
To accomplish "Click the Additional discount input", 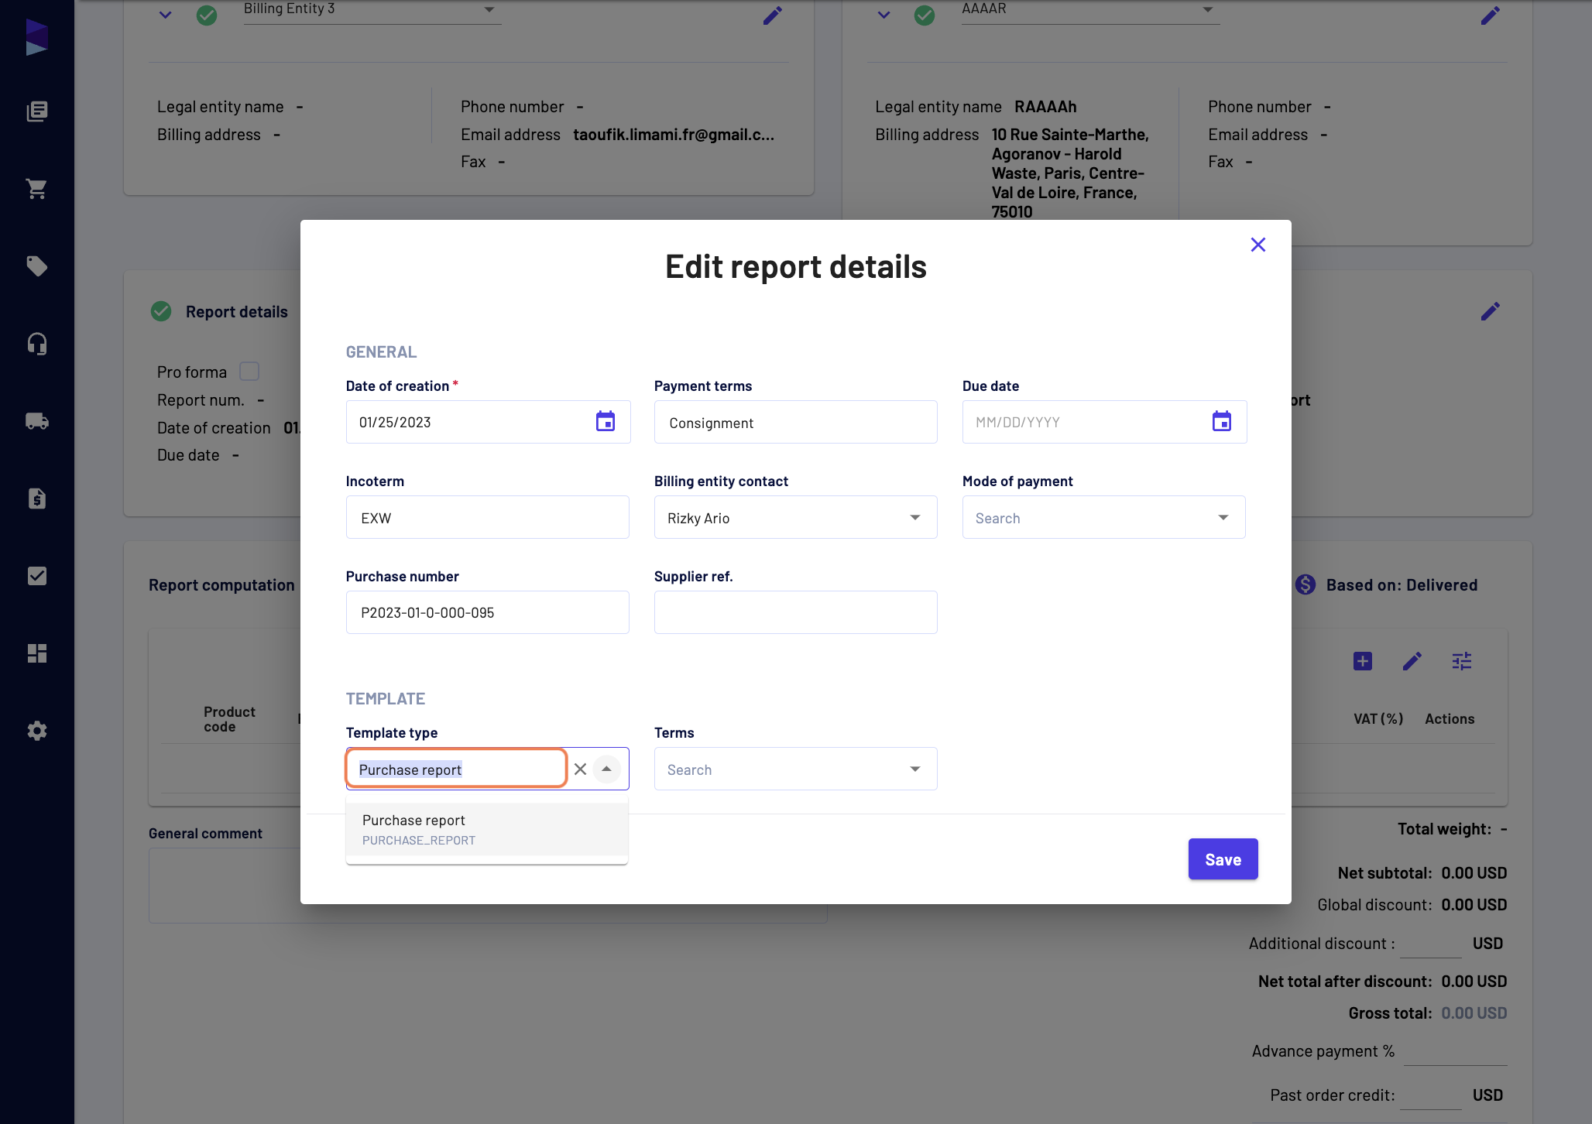I will (1431, 944).
